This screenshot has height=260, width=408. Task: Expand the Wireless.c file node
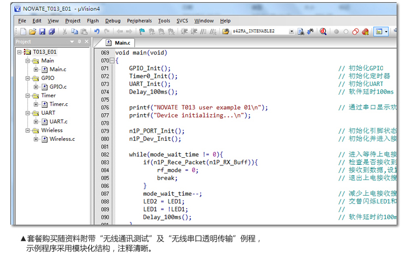click(x=36, y=139)
